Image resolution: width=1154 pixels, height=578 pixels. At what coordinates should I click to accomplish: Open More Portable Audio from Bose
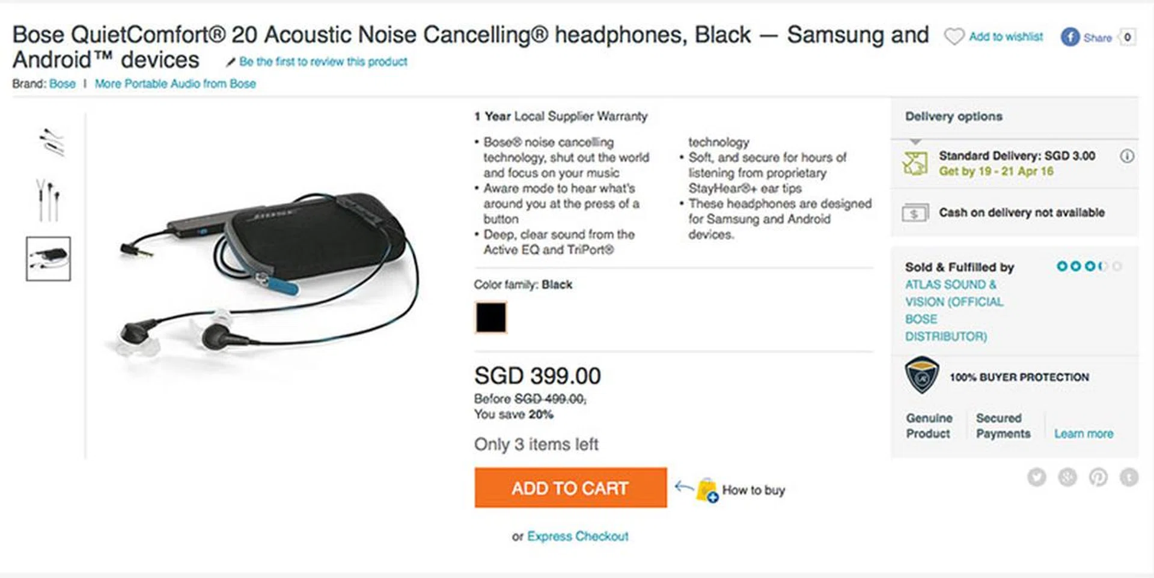pos(175,84)
